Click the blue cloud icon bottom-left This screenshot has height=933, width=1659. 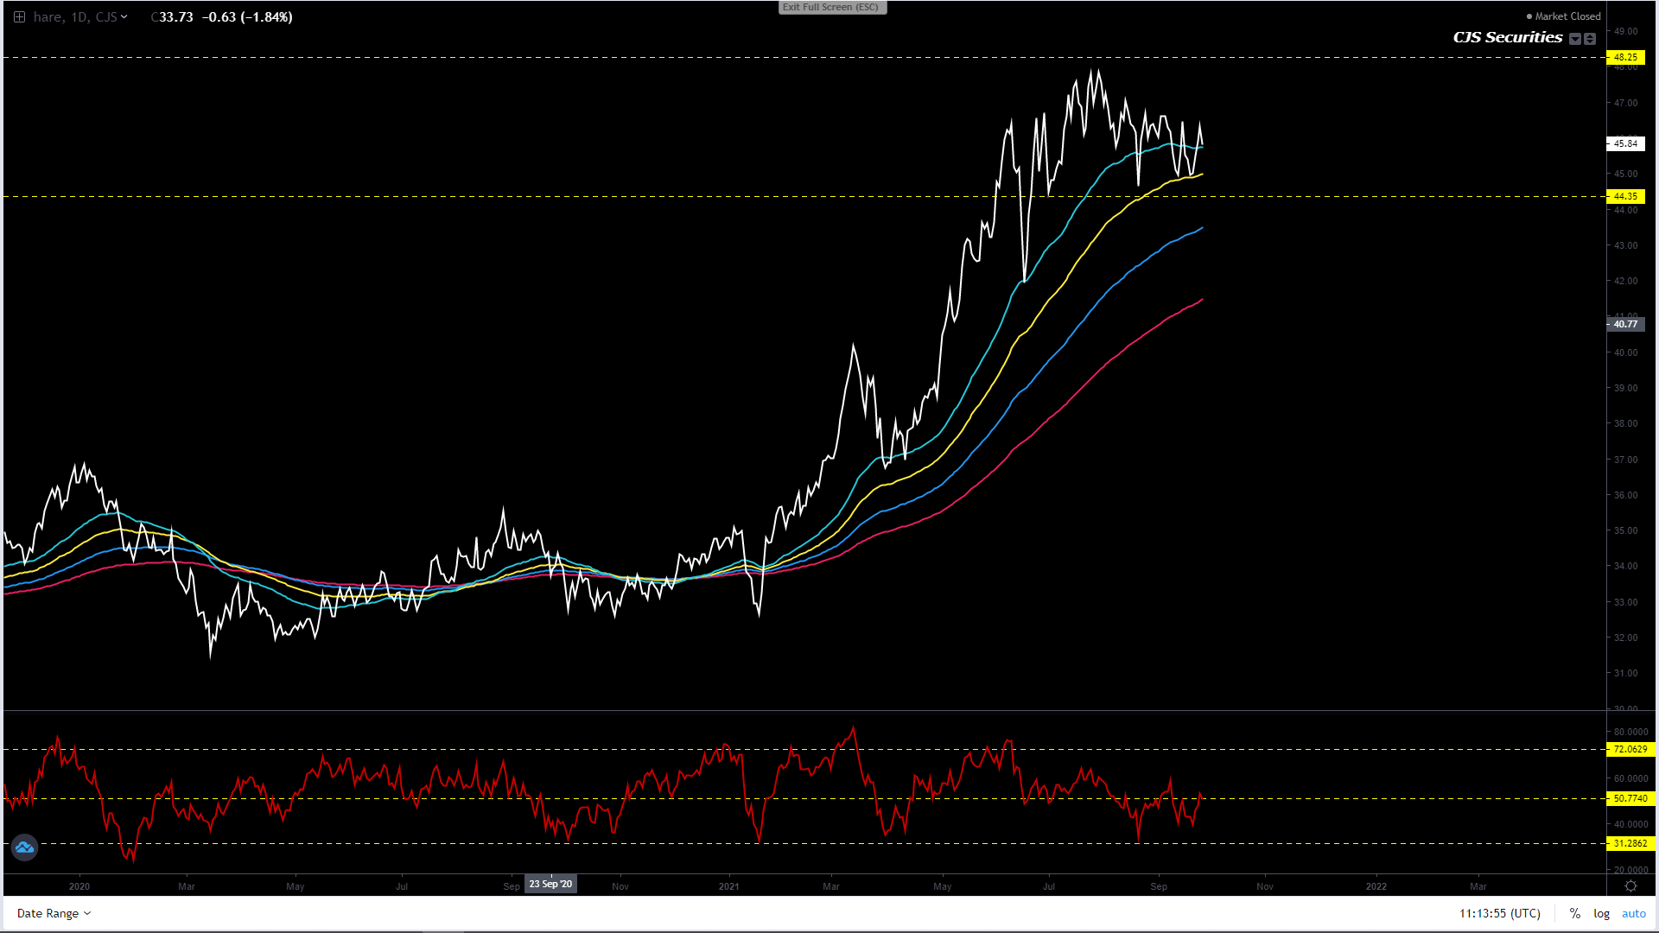(x=24, y=847)
